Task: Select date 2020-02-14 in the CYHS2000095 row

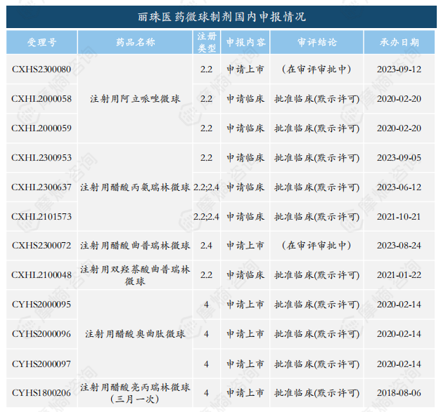Action: 399,305
